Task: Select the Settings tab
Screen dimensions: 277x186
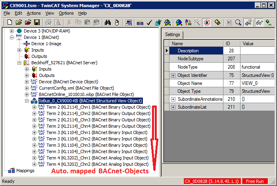Action: click(x=172, y=35)
